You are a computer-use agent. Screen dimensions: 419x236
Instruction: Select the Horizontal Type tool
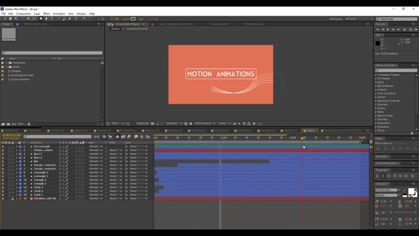(52, 19)
